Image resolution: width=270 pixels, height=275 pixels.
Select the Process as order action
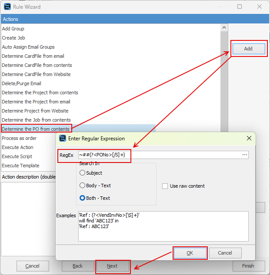[19, 138]
